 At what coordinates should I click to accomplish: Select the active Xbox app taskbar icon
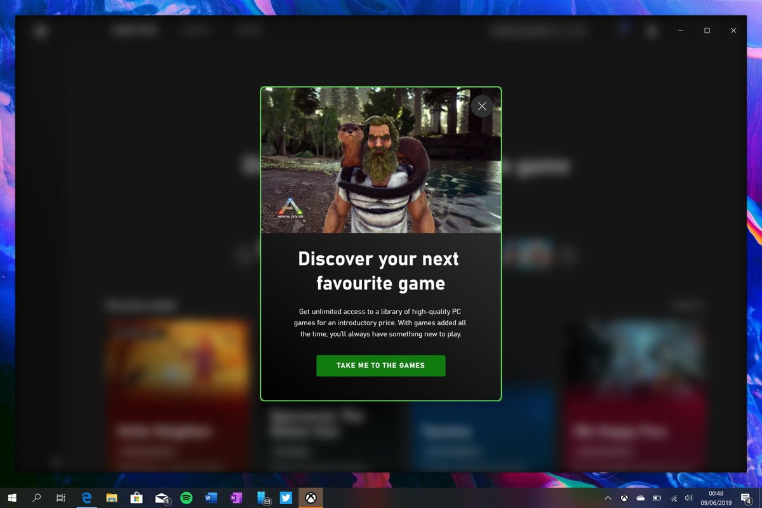(311, 498)
